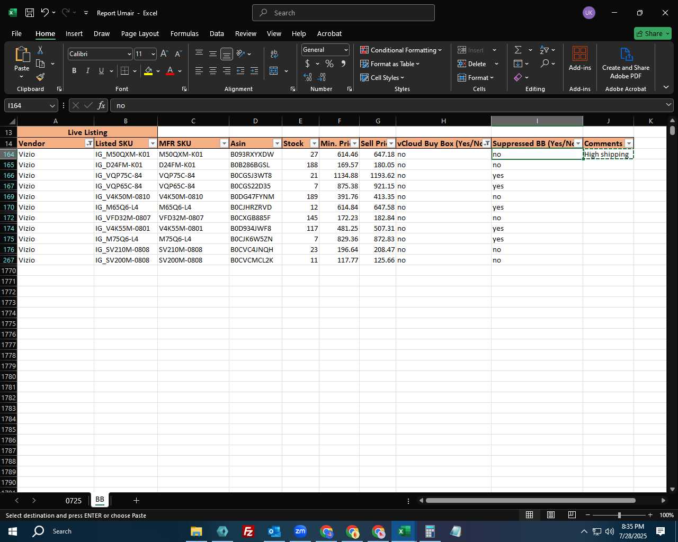
Task: Switch to the Page Layout tab
Action: [x=140, y=33]
